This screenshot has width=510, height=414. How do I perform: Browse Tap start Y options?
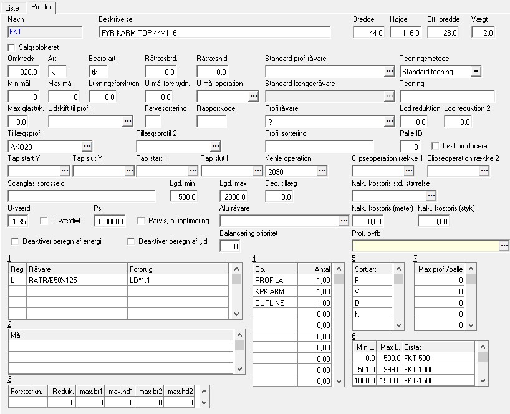(64, 170)
